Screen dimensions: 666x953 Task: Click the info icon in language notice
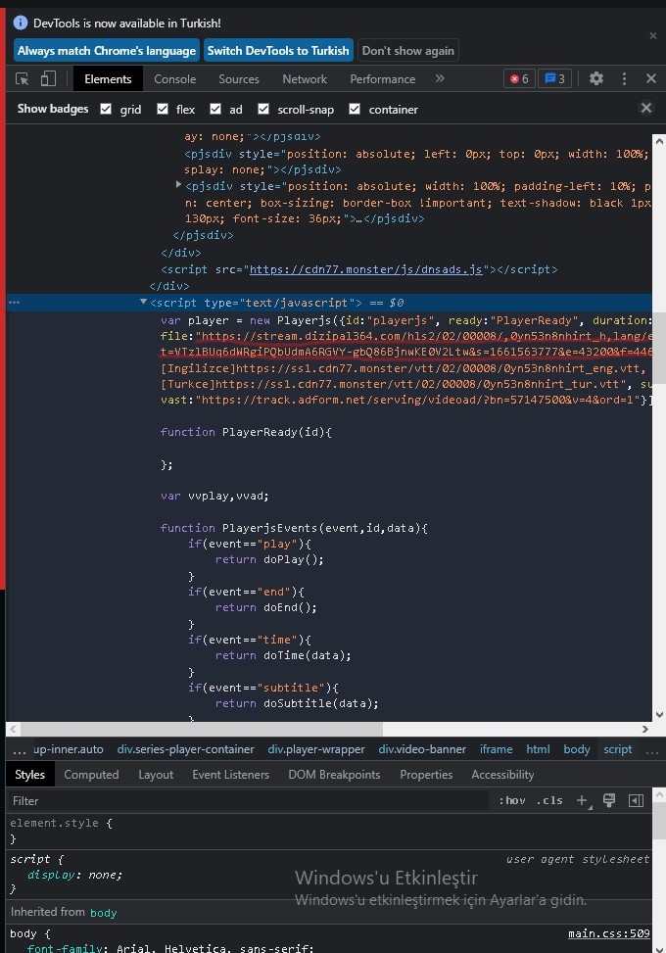coord(20,24)
